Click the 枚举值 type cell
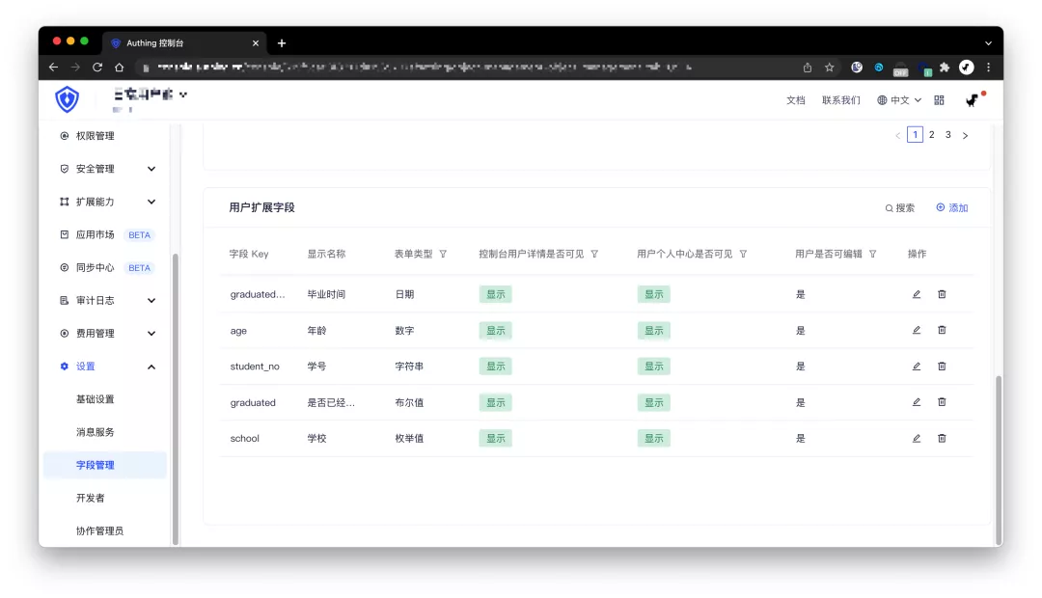The width and height of the screenshot is (1042, 598). [409, 439]
